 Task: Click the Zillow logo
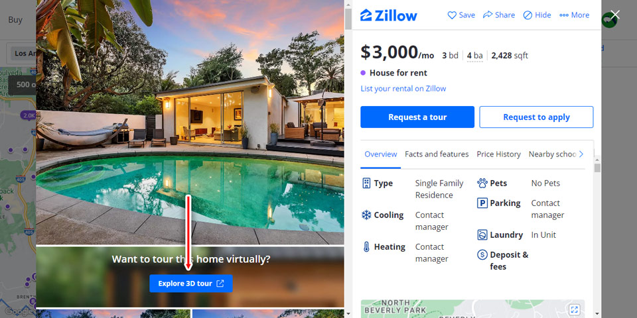tap(389, 15)
